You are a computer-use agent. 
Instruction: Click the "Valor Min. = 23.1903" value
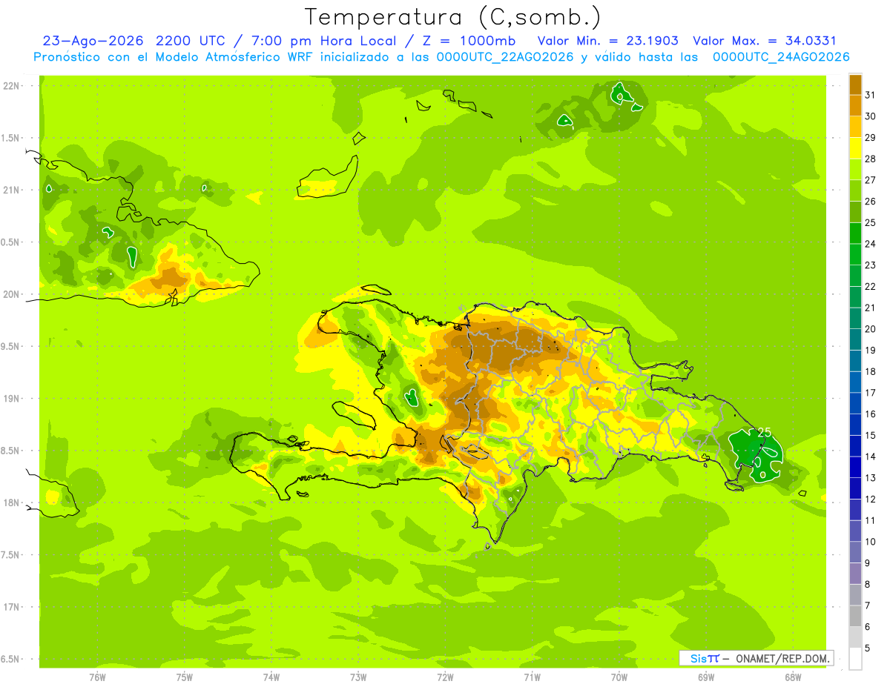pos(608,41)
